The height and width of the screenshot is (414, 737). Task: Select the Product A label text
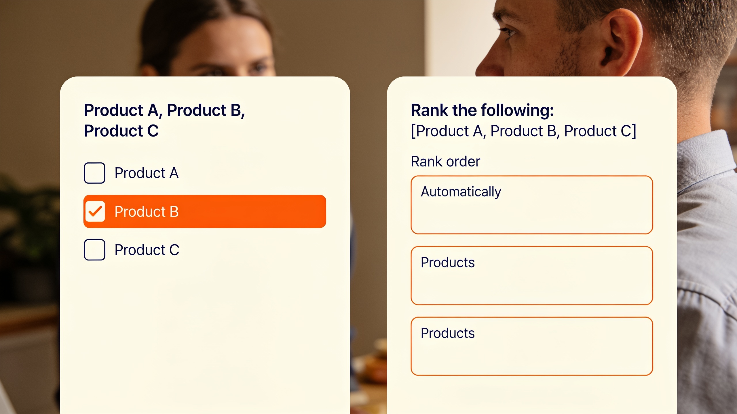click(x=147, y=173)
